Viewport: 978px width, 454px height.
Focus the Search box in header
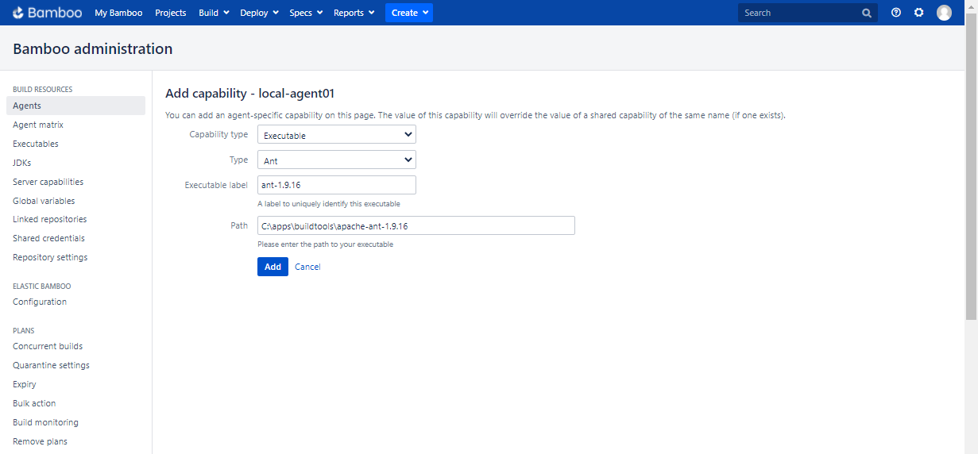tap(798, 13)
